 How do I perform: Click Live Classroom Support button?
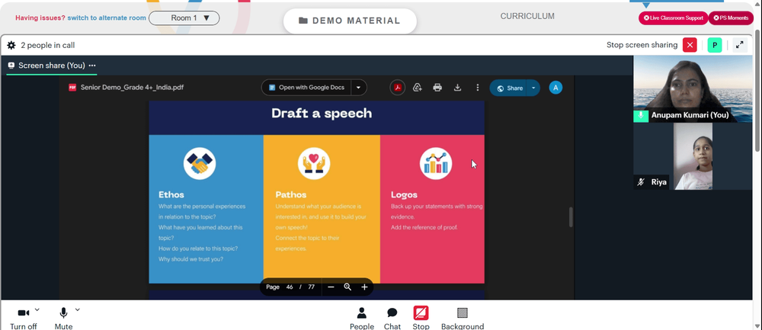point(673,18)
